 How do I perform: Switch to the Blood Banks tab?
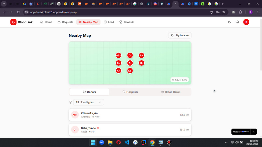171,92
